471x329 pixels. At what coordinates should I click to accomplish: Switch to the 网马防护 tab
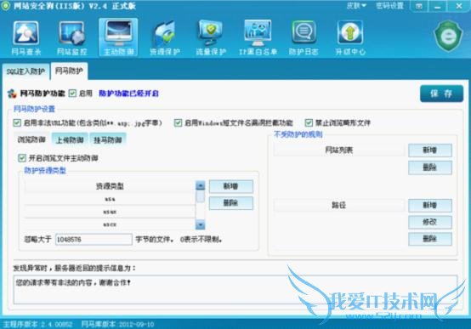click(x=69, y=71)
